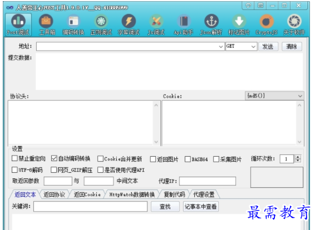Click the skin icon beside minimize button
Viewport: 315px width, 230px height.
(x=260, y=6)
